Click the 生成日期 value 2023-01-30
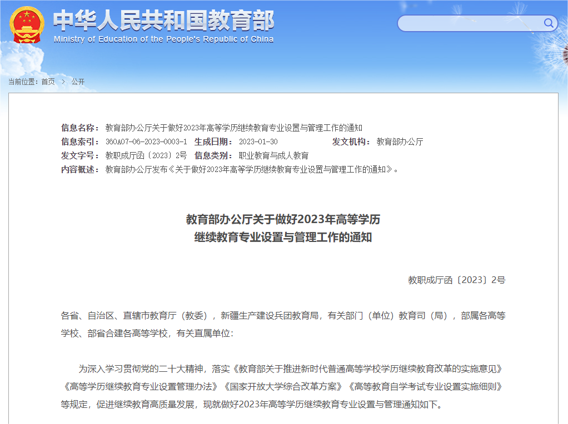This screenshot has width=568, height=424. (258, 142)
